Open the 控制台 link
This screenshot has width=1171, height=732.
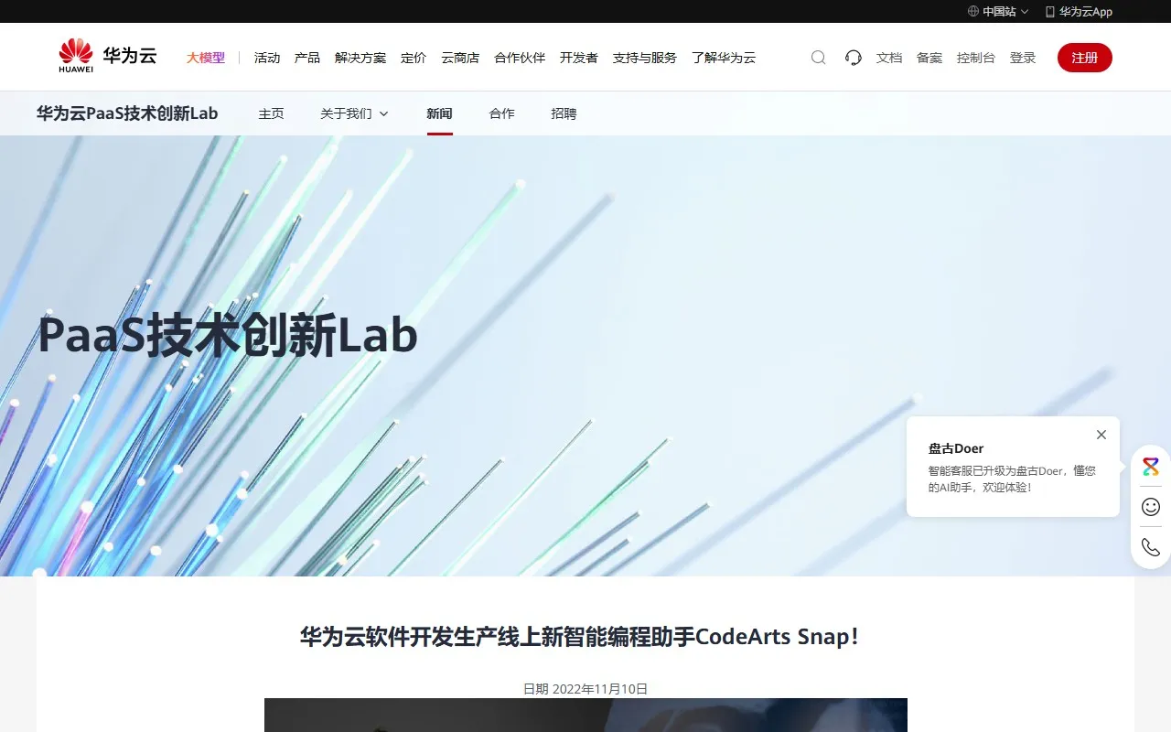(975, 58)
